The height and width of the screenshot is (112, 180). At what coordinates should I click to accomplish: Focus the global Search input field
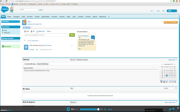[x=29, y=10]
